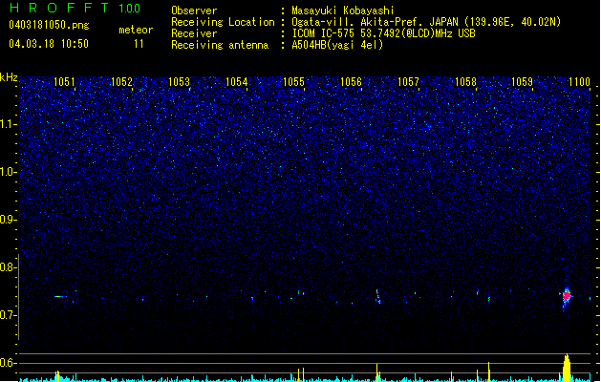
Task: Click the 0.9 kHz frequency label
Action: click(x=9, y=220)
